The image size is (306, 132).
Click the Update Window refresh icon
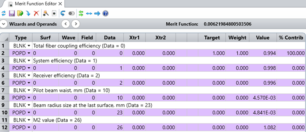4,14
